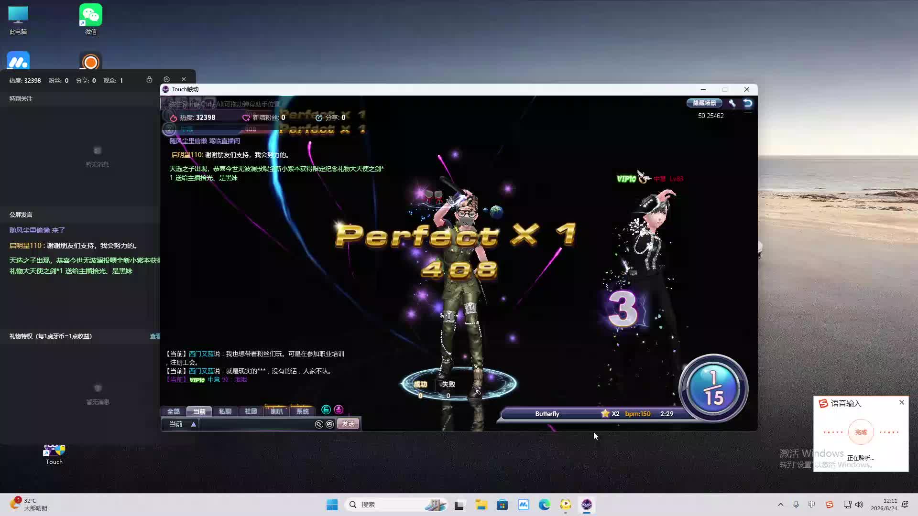Open the emoji picker in chat input
Image resolution: width=918 pixels, height=516 pixels.
[x=329, y=424]
